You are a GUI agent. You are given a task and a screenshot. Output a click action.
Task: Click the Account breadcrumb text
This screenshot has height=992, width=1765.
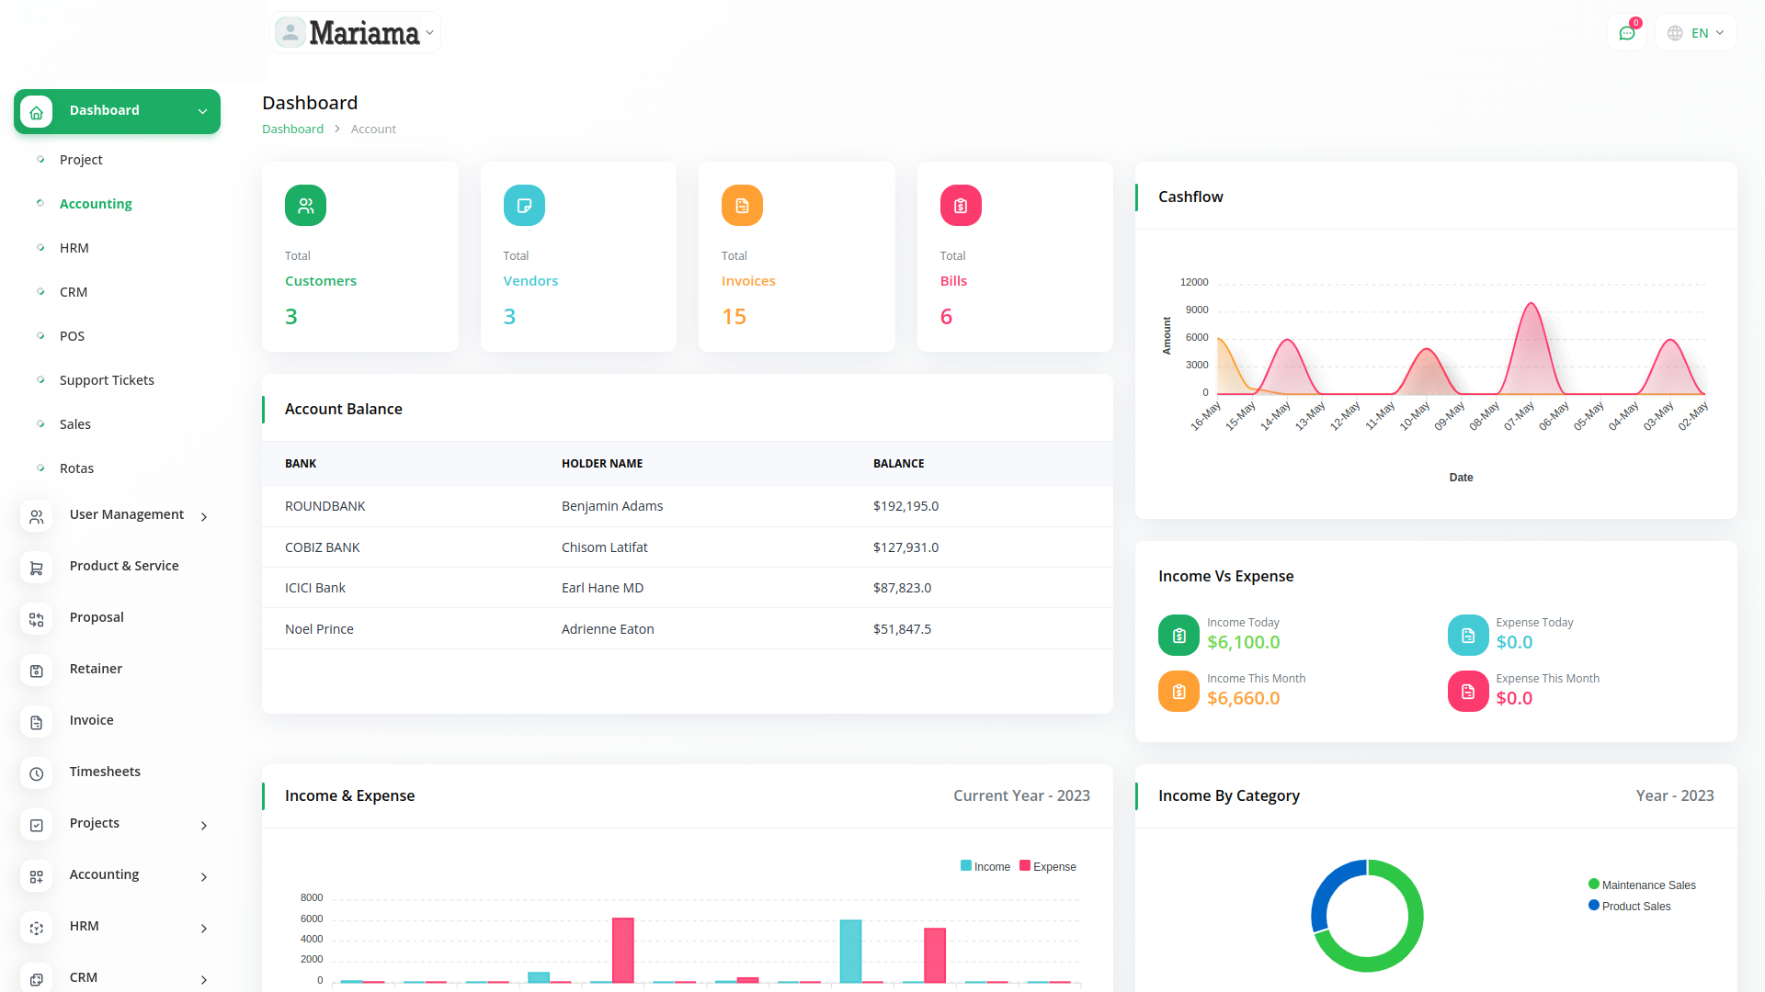373,130
